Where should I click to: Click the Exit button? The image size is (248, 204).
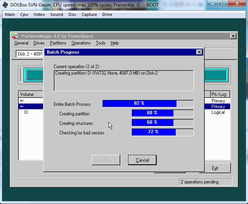(215, 168)
